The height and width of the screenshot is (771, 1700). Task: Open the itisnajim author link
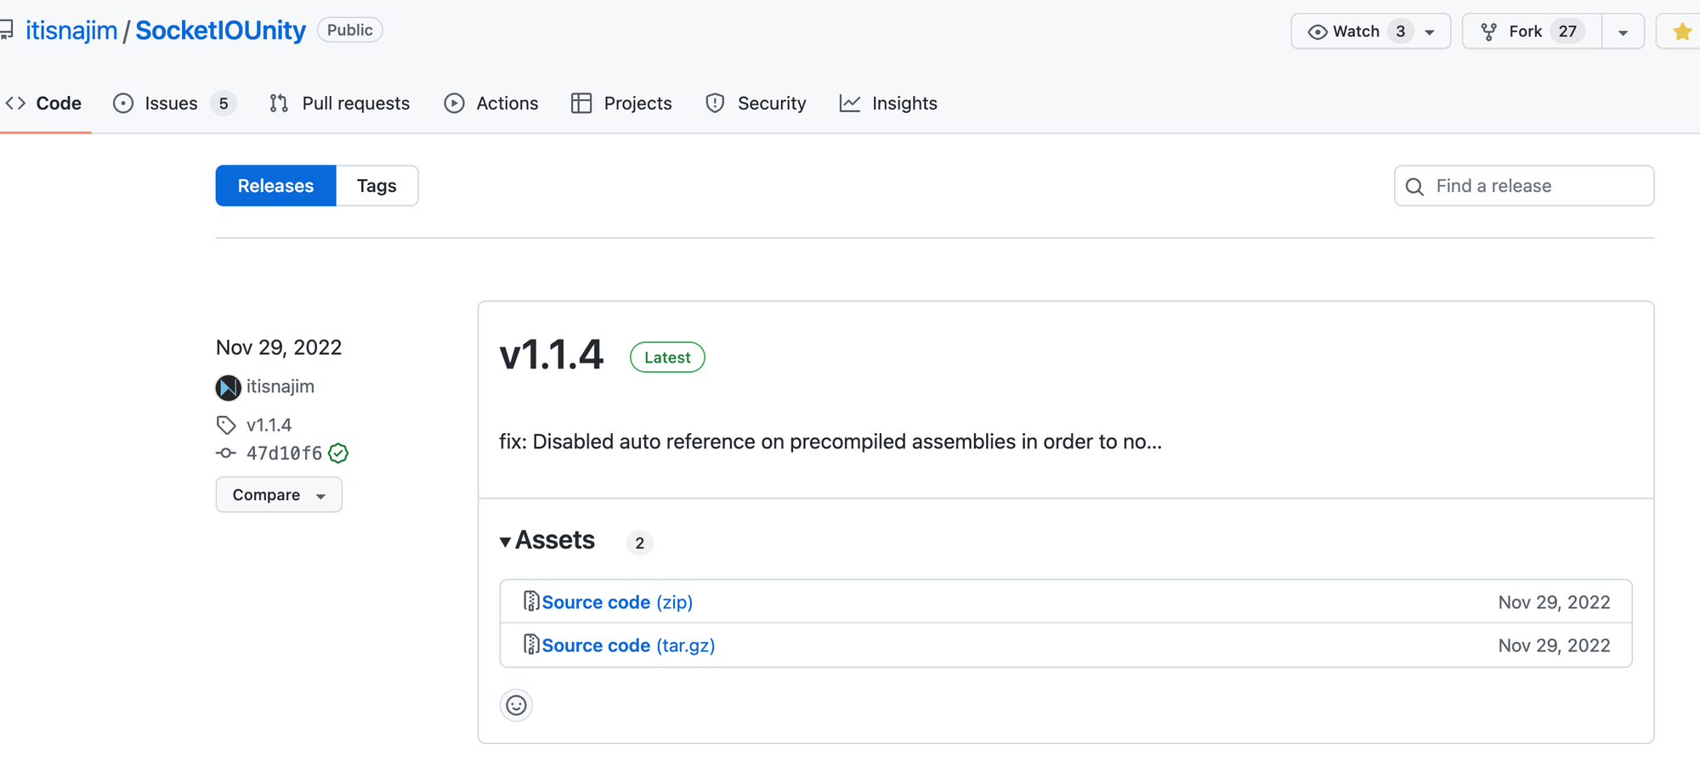pos(280,387)
